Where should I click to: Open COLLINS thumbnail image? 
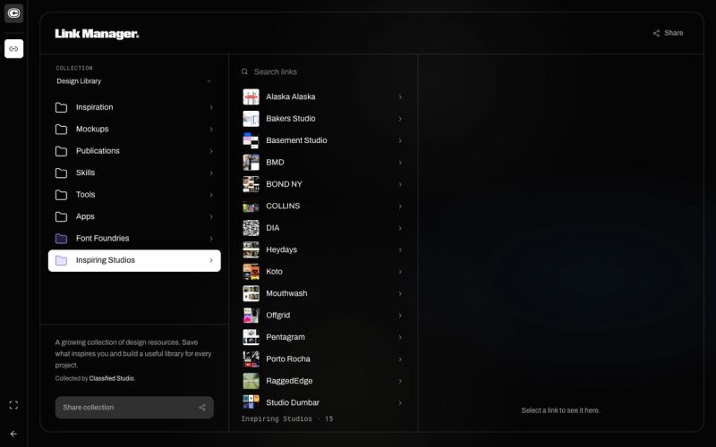tap(251, 207)
